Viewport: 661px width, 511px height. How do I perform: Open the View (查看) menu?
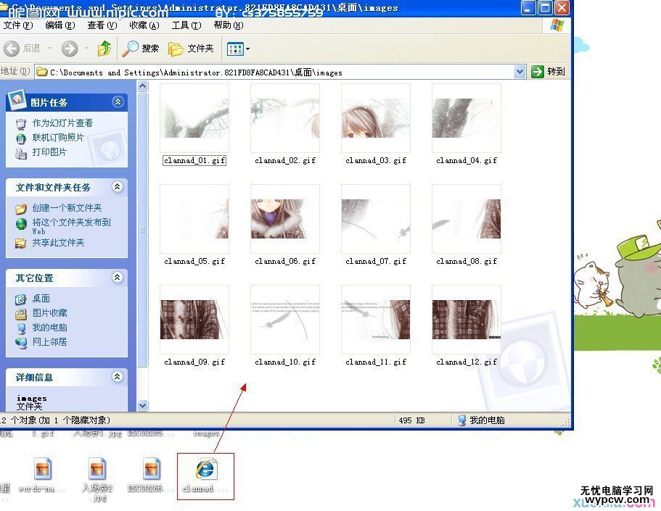point(102,25)
